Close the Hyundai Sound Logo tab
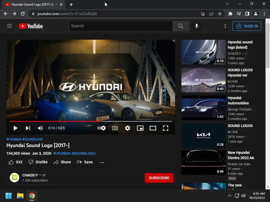The width and height of the screenshot is (270, 202). pos(61,4)
